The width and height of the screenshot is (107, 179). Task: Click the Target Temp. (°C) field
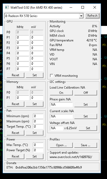point(38,127)
